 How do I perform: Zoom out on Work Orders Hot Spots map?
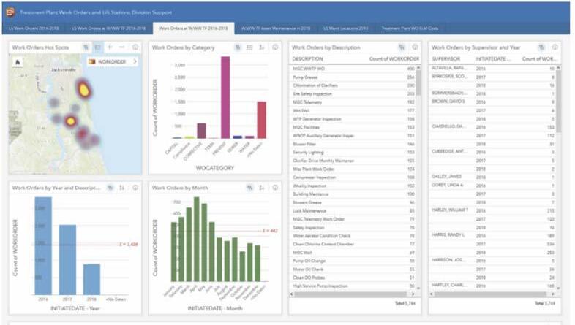pos(121,47)
